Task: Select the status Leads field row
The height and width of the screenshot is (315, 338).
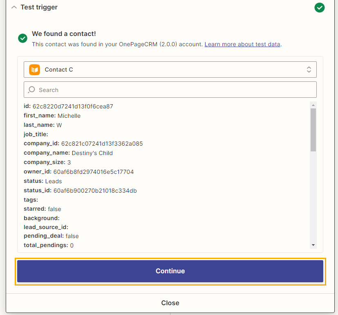Action: point(43,181)
